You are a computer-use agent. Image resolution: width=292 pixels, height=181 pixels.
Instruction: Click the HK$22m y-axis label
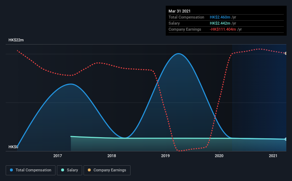coord(16,40)
